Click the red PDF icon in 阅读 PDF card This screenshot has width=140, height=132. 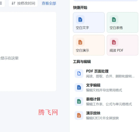pos(114,42)
